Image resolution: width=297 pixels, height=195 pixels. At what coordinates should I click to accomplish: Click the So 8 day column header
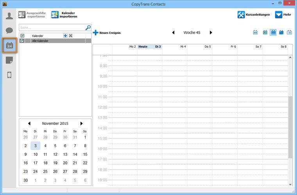point(275,47)
